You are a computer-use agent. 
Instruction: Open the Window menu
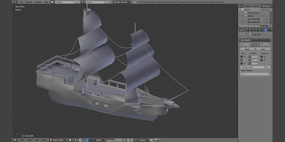coord(38,2)
